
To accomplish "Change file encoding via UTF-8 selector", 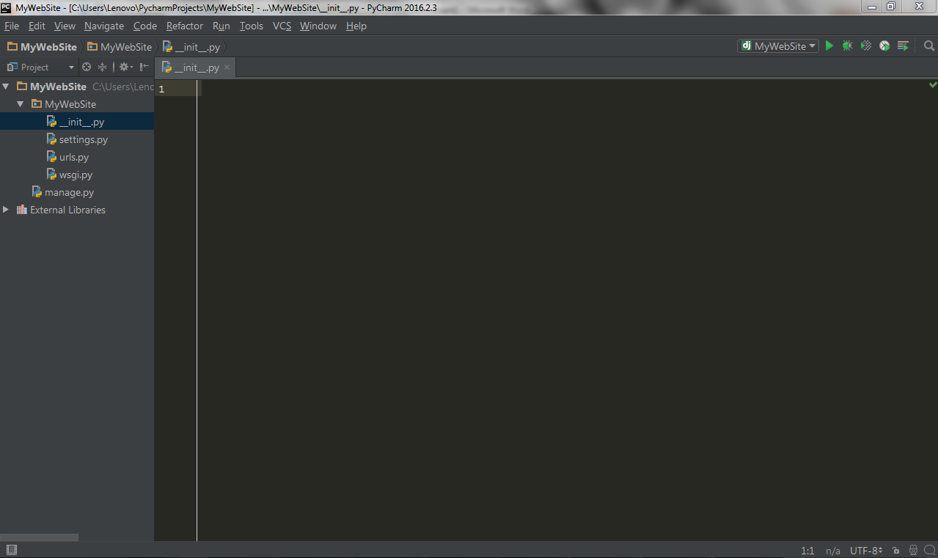I will pos(863,550).
